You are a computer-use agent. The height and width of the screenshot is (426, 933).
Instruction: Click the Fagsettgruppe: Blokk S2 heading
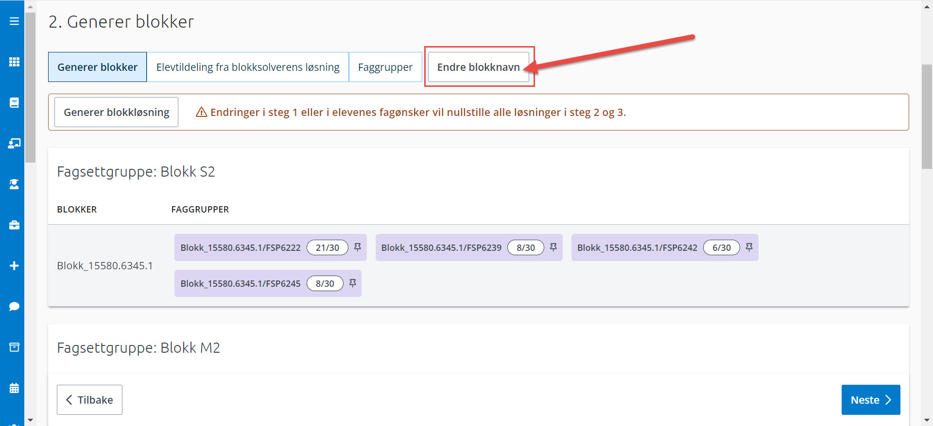(x=136, y=172)
